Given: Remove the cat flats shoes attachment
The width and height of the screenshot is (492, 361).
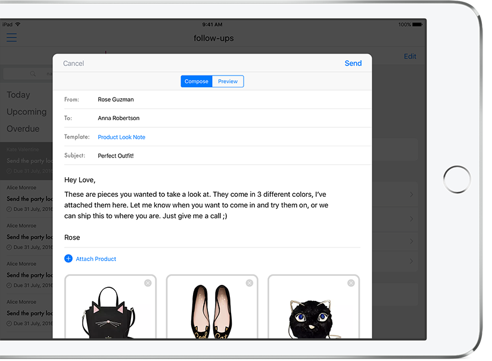Looking at the screenshot, I should [250, 283].
